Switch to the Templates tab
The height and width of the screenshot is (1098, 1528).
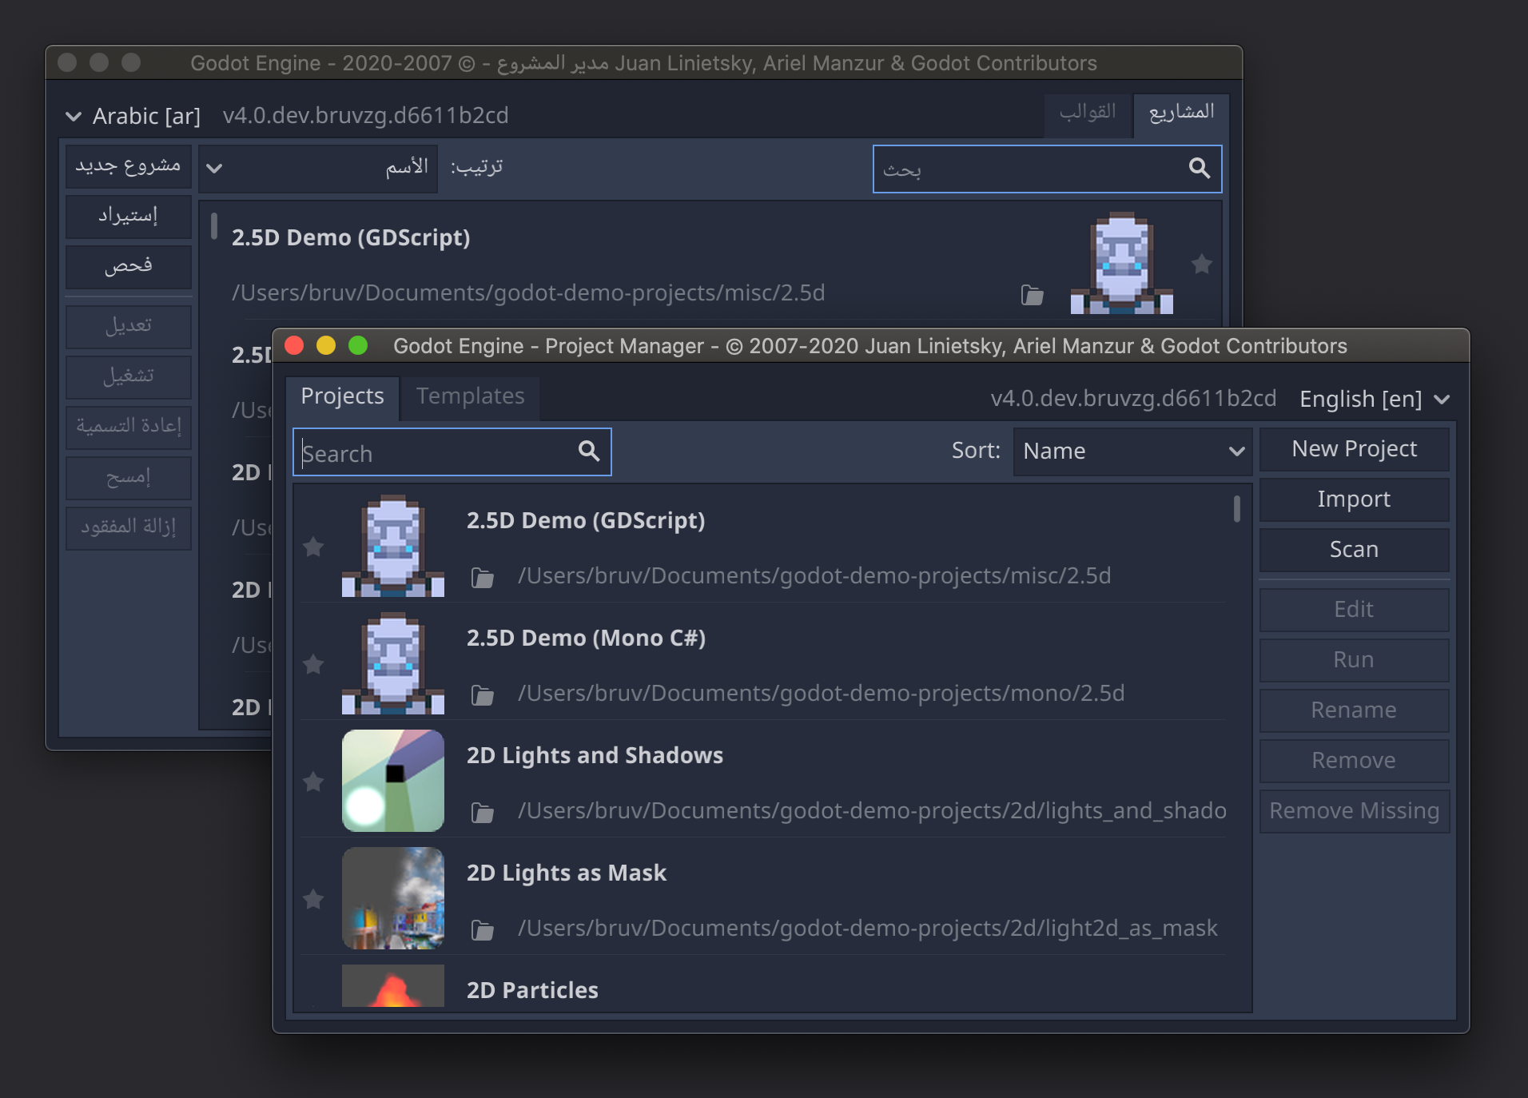coord(470,397)
